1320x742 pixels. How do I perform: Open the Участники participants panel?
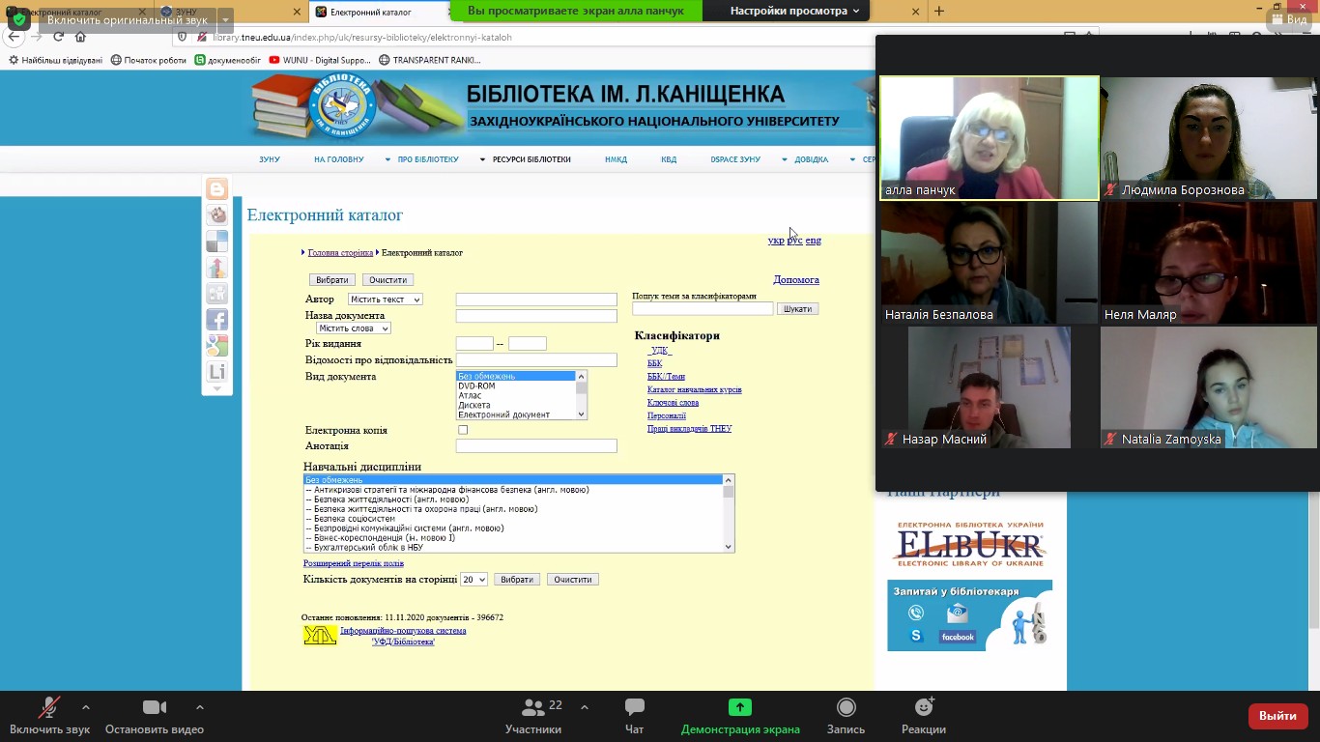[x=533, y=716]
